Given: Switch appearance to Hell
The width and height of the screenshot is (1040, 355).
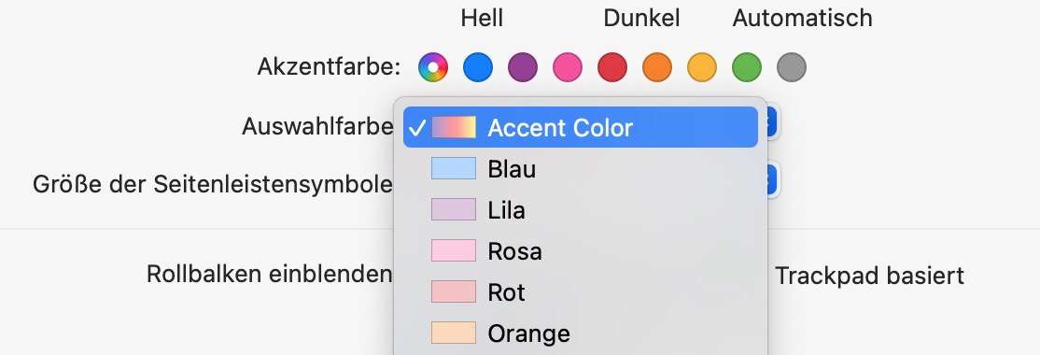Looking at the screenshot, I should (x=483, y=18).
